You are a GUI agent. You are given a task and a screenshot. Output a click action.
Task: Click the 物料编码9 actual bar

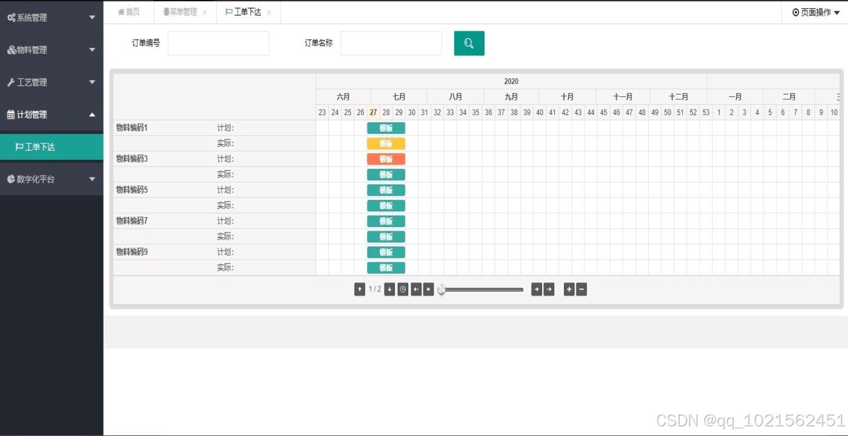coord(386,268)
